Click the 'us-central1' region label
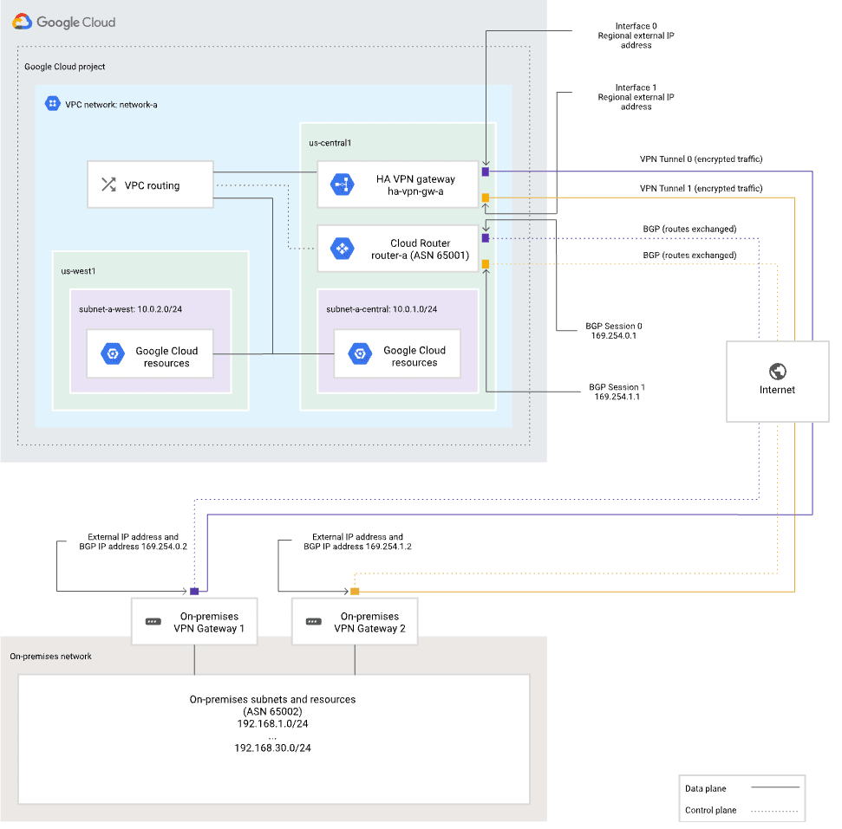Screen dimensions: 842x829 coord(330,143)
